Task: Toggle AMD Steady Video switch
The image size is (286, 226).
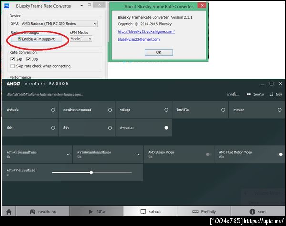Action: click(x=208, y=154)
